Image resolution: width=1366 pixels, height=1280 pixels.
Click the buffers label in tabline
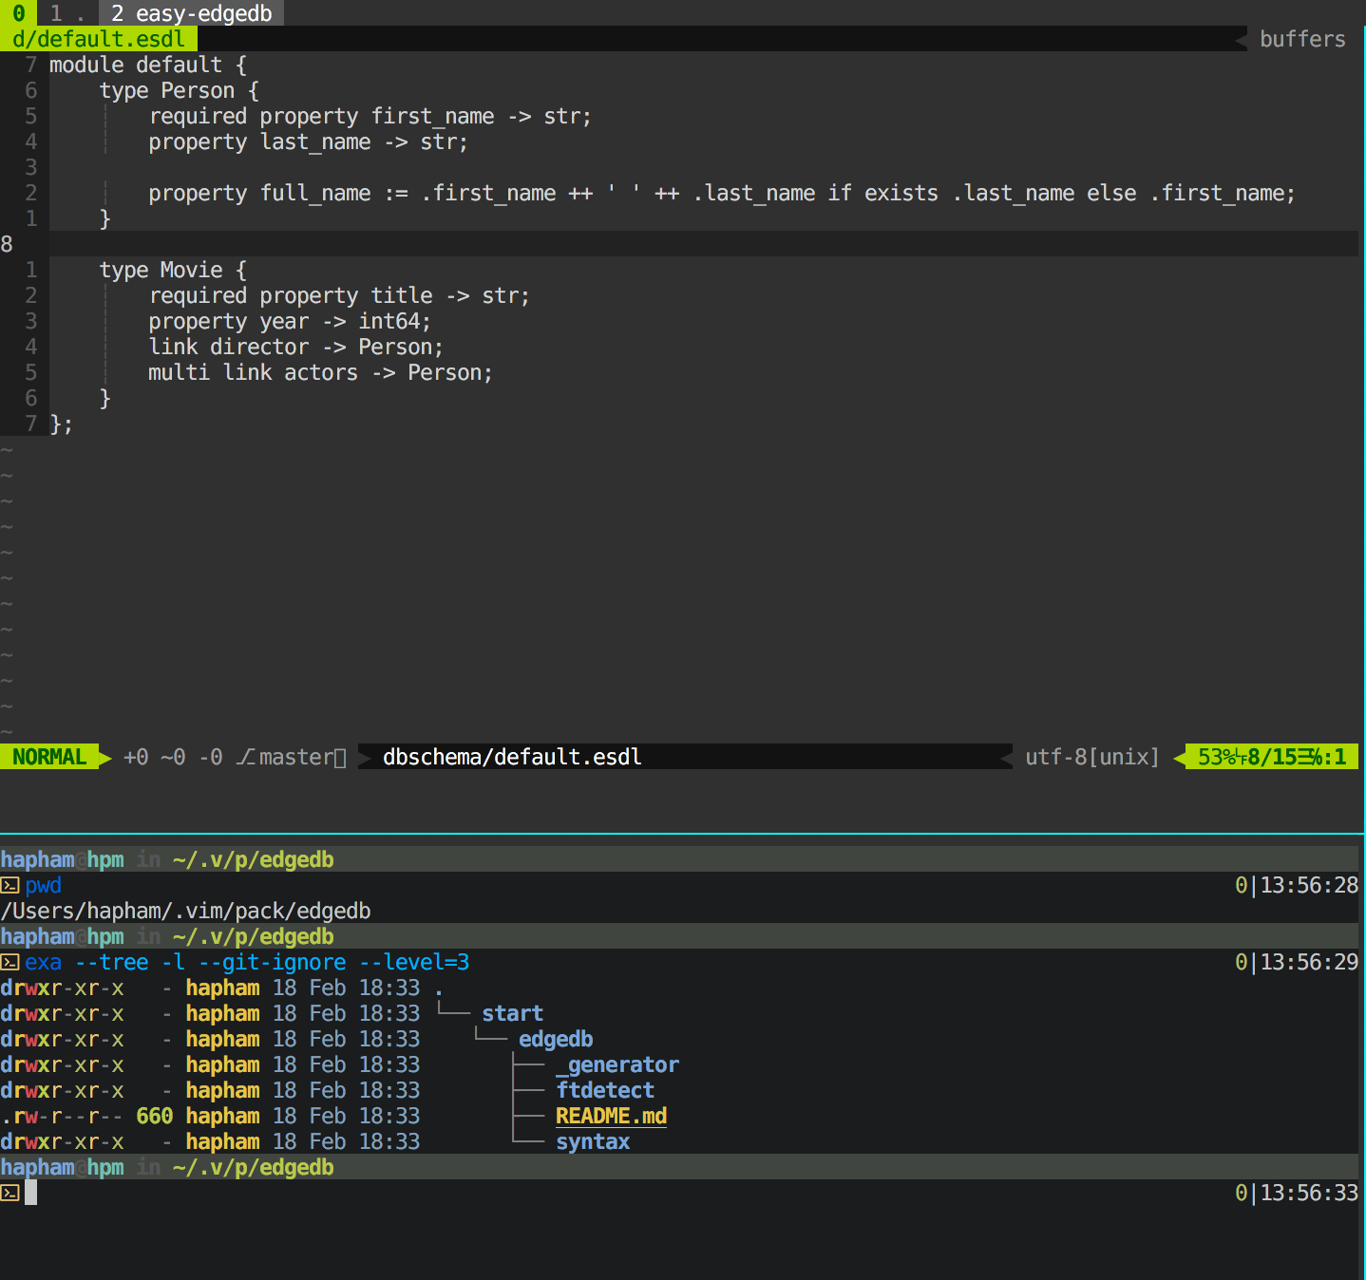pos(1302,39)
